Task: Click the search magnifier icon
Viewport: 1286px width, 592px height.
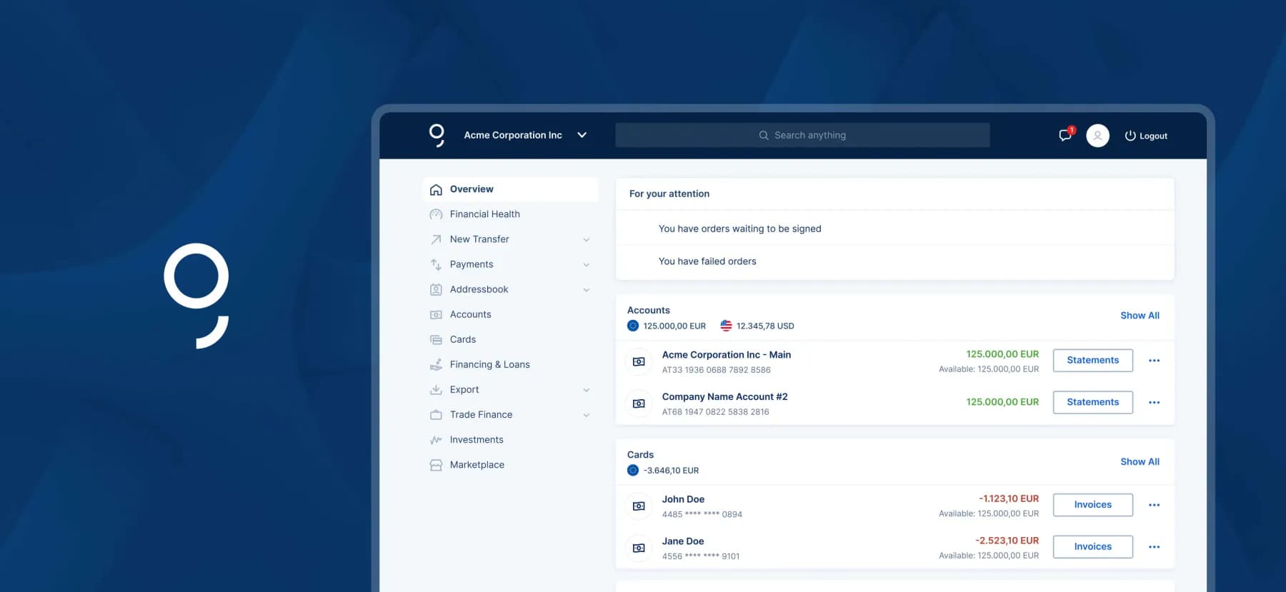Action: pos(764,135)
